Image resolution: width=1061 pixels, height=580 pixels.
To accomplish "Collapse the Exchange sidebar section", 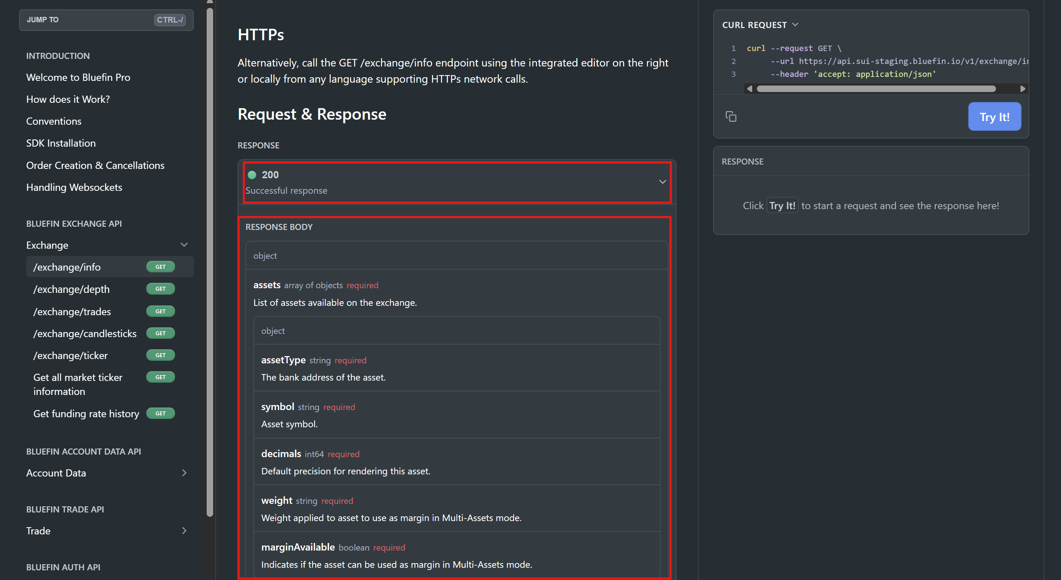I will tap(184, 245).
